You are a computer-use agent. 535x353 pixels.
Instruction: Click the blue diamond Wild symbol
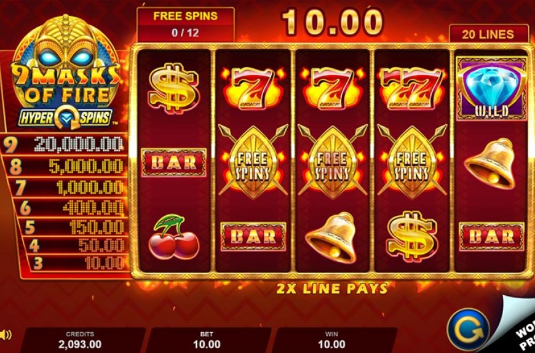(x=492, y=89)
